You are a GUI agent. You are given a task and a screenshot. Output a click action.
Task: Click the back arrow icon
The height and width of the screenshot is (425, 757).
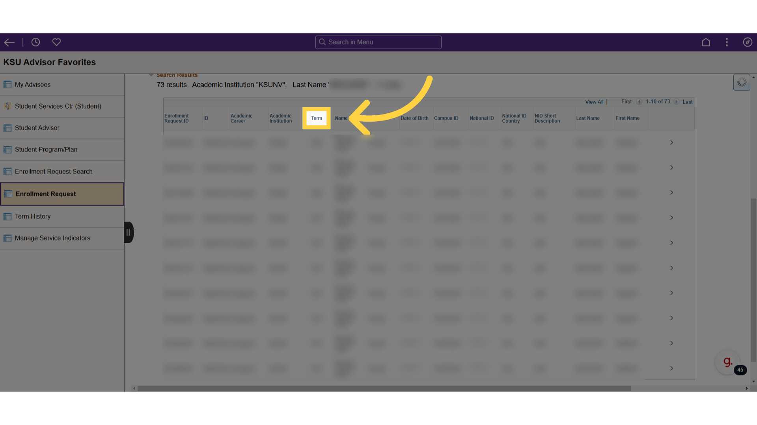(x=9, y=42)
